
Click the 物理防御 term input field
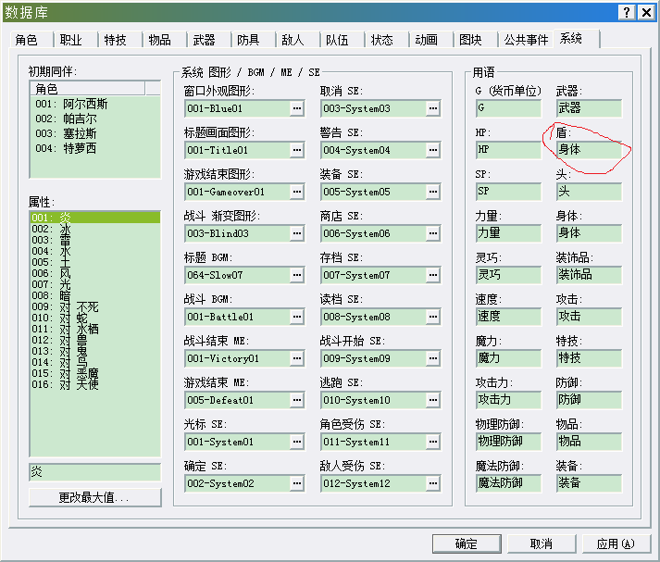508,442
